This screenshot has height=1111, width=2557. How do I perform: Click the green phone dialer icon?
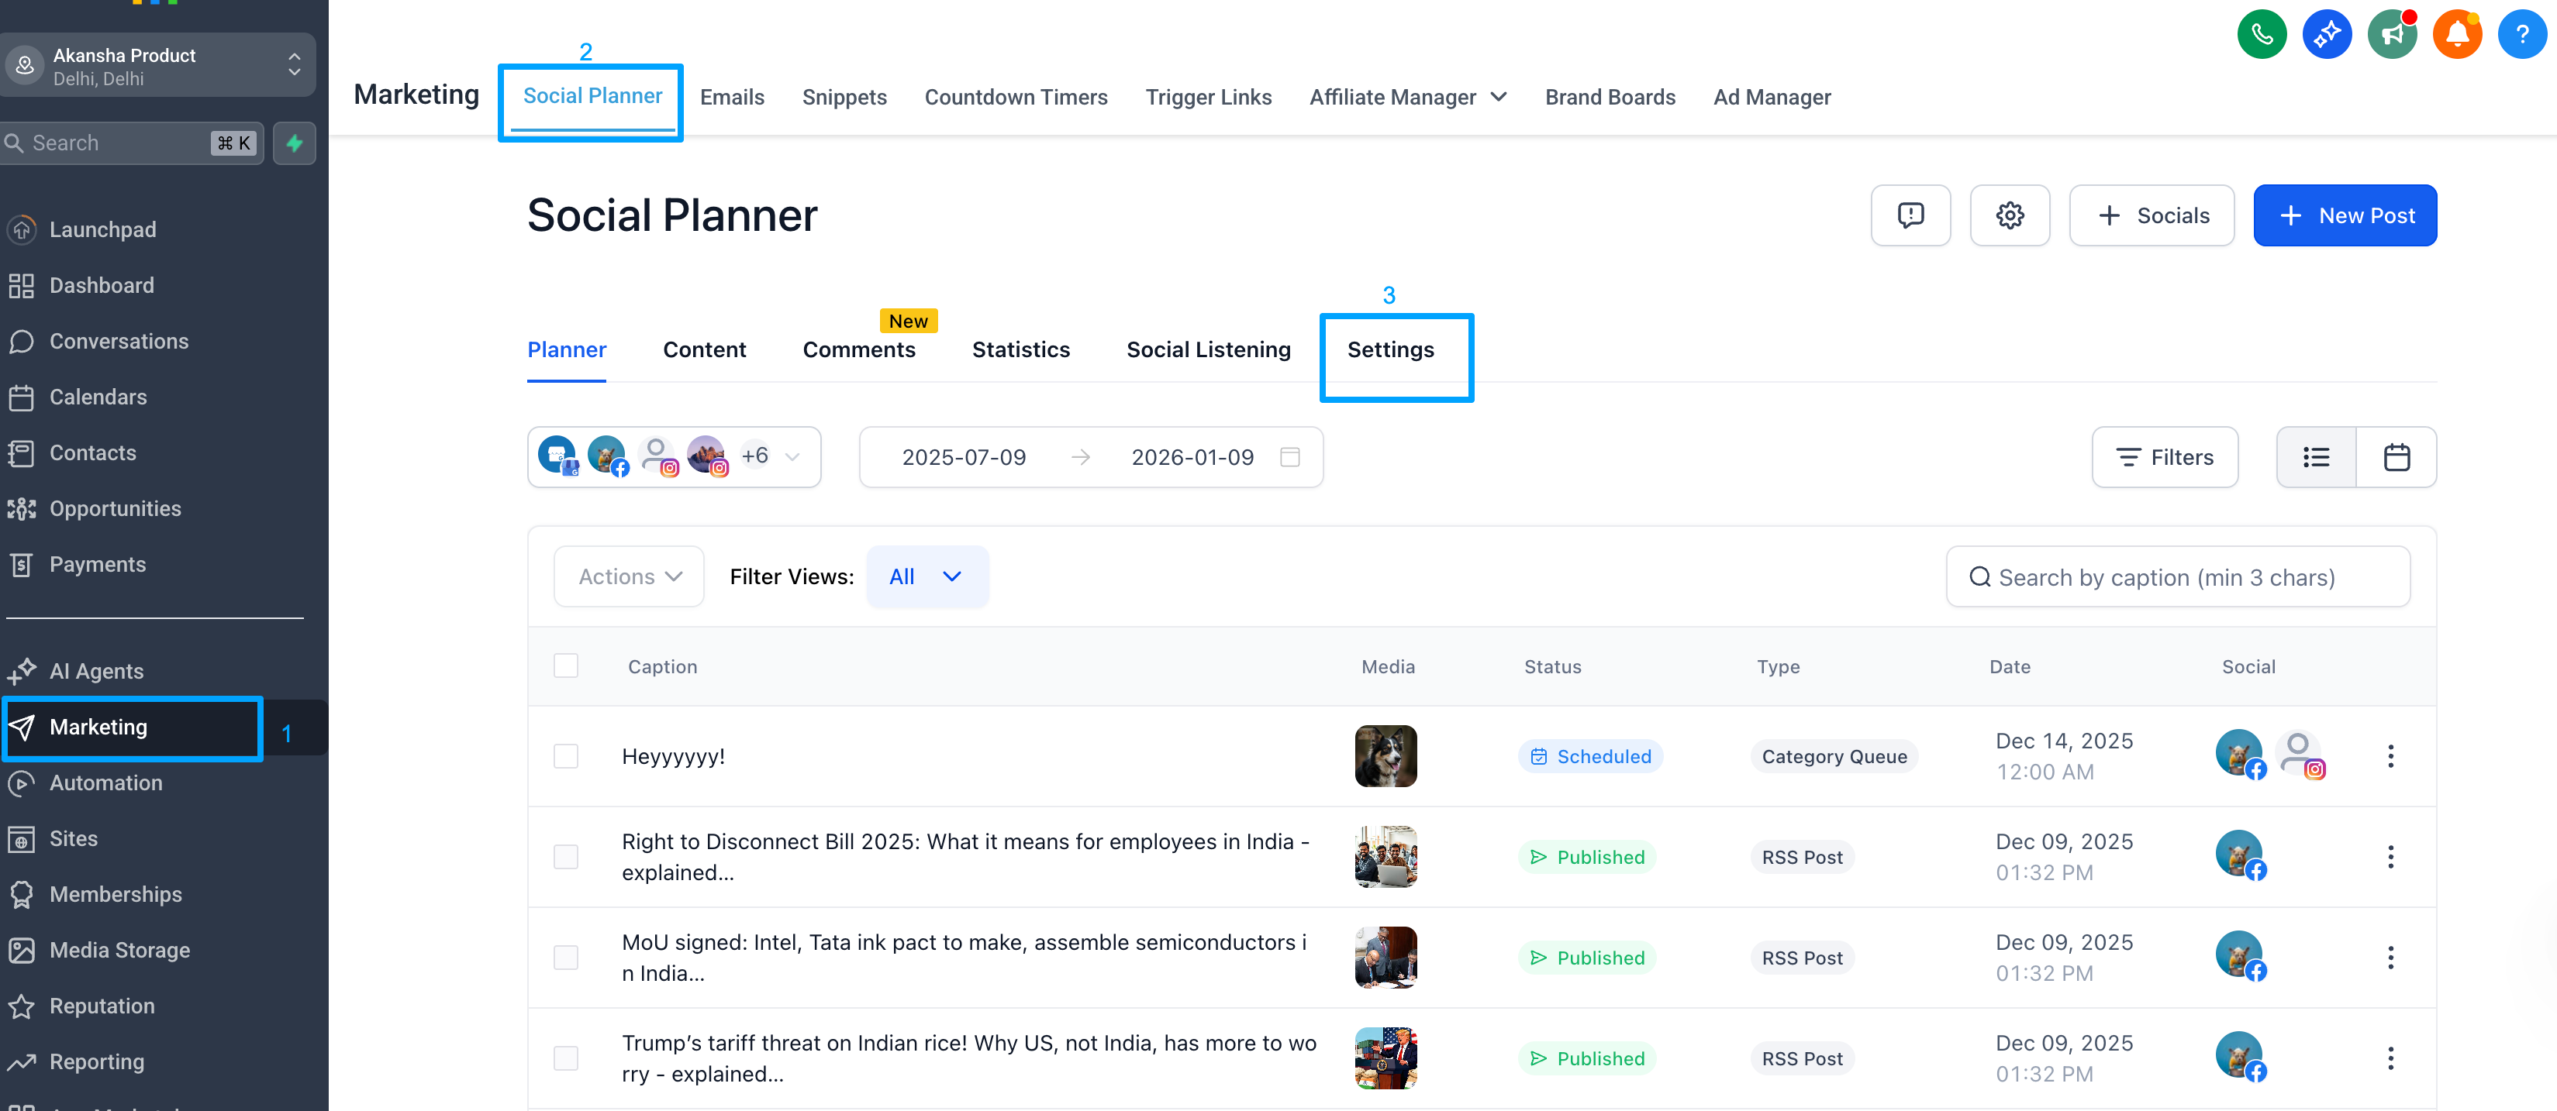tap(2261, 36)
